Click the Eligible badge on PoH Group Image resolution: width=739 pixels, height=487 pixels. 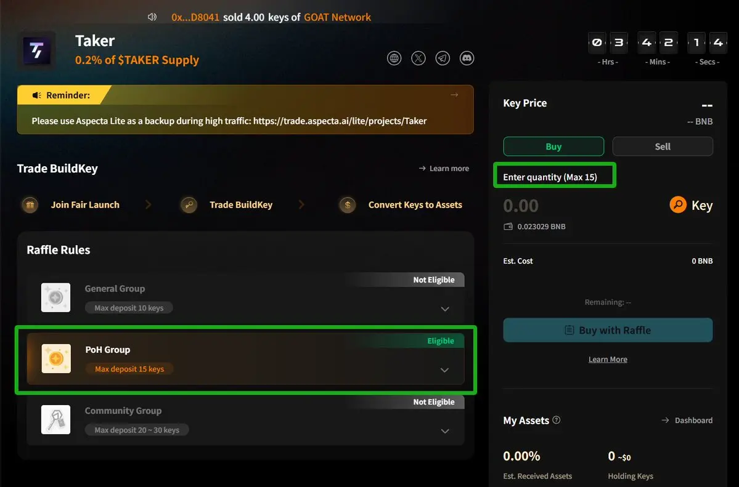(x=441, y=341)
